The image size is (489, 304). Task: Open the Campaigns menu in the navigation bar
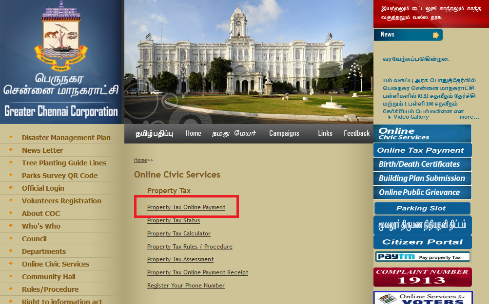(284, 133)
